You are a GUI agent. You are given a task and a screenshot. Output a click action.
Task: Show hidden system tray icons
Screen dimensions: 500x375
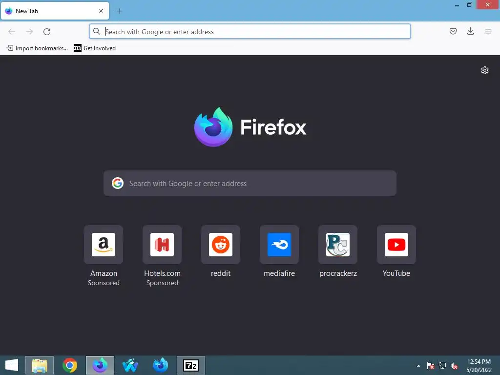coord(418,366)
